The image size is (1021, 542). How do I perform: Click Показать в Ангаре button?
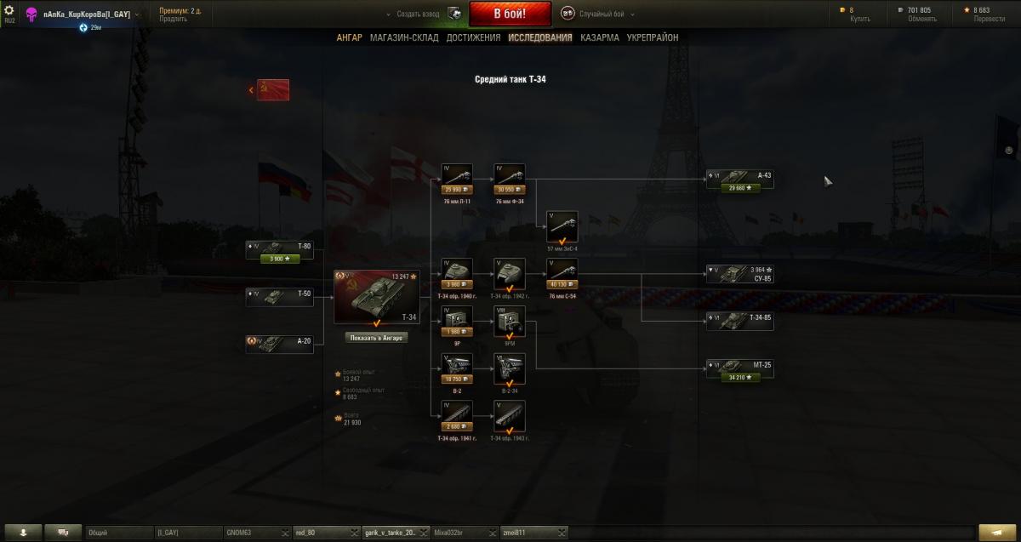378,337
